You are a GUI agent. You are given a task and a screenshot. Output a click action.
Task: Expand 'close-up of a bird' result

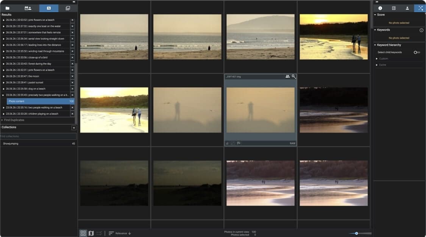point(3,58)
